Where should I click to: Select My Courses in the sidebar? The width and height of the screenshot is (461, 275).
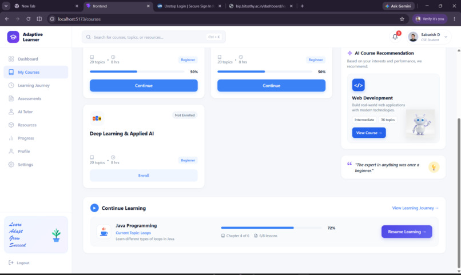pyautogui.click(x=35, y=72)
